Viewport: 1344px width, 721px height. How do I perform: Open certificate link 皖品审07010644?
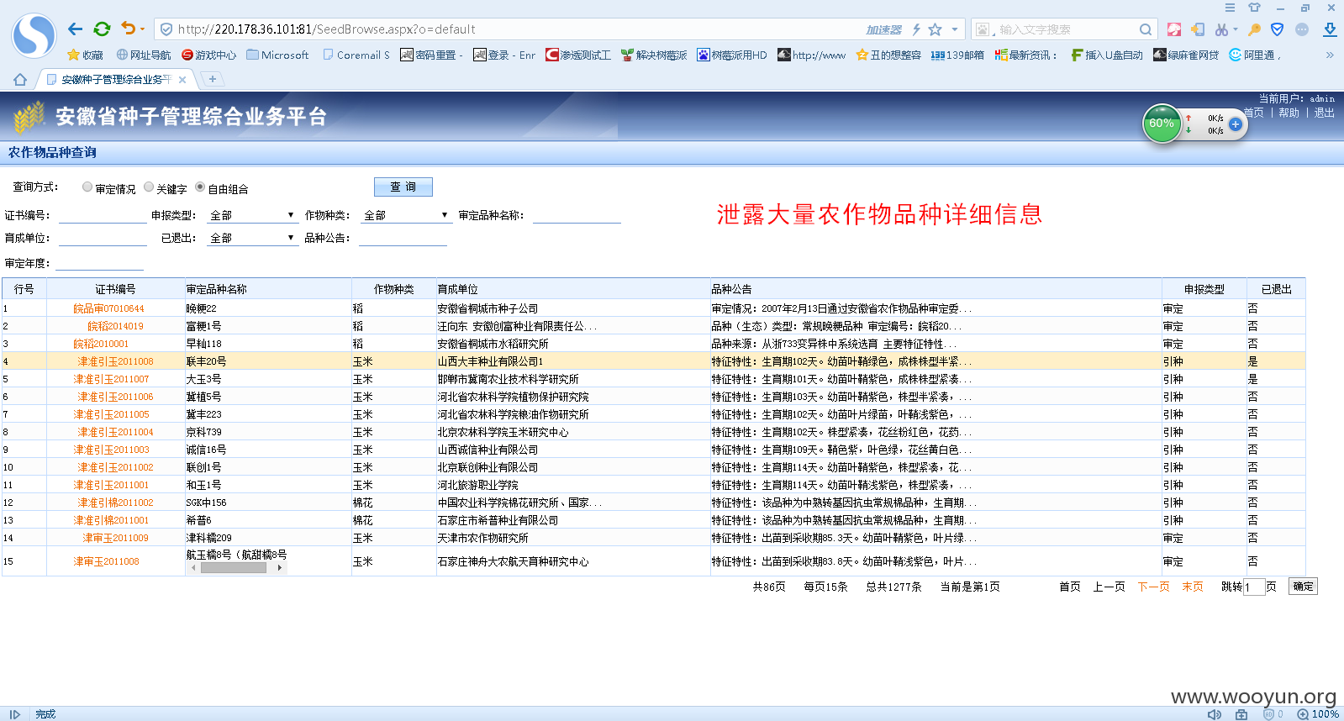click(x=108, y=308)
